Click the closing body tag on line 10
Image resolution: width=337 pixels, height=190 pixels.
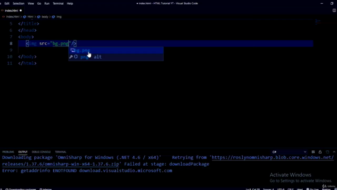point(27,56)
